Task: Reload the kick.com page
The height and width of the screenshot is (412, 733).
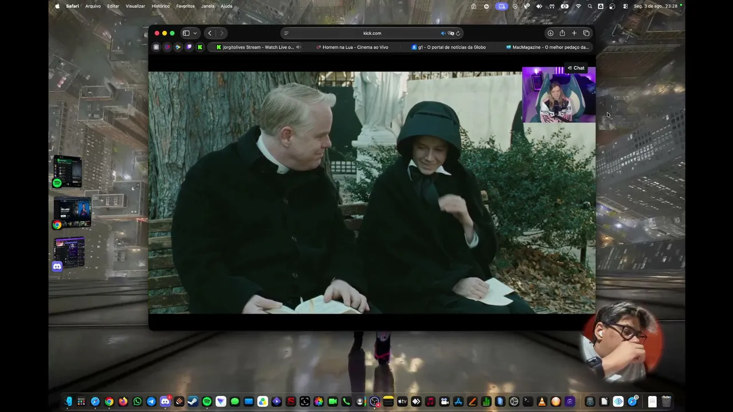Action: pos(458,33)
